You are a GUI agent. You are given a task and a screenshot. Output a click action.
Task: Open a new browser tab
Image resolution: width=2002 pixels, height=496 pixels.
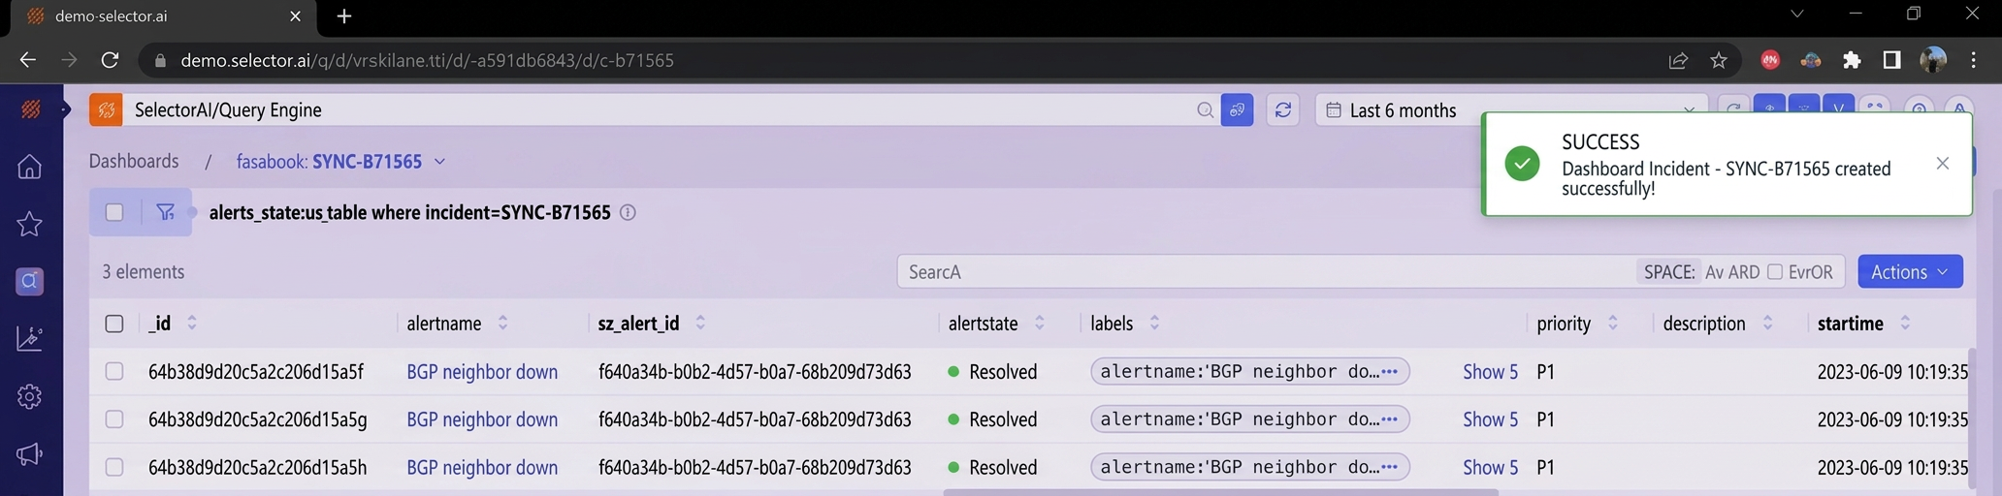[x=343, y=16]
